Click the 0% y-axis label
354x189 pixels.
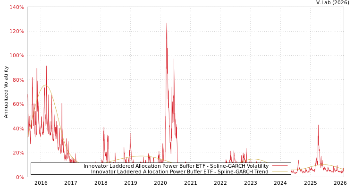click(x=20, y=177)
